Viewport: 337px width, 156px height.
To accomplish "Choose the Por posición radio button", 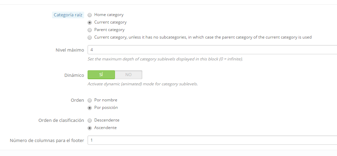I will point(90,108).
